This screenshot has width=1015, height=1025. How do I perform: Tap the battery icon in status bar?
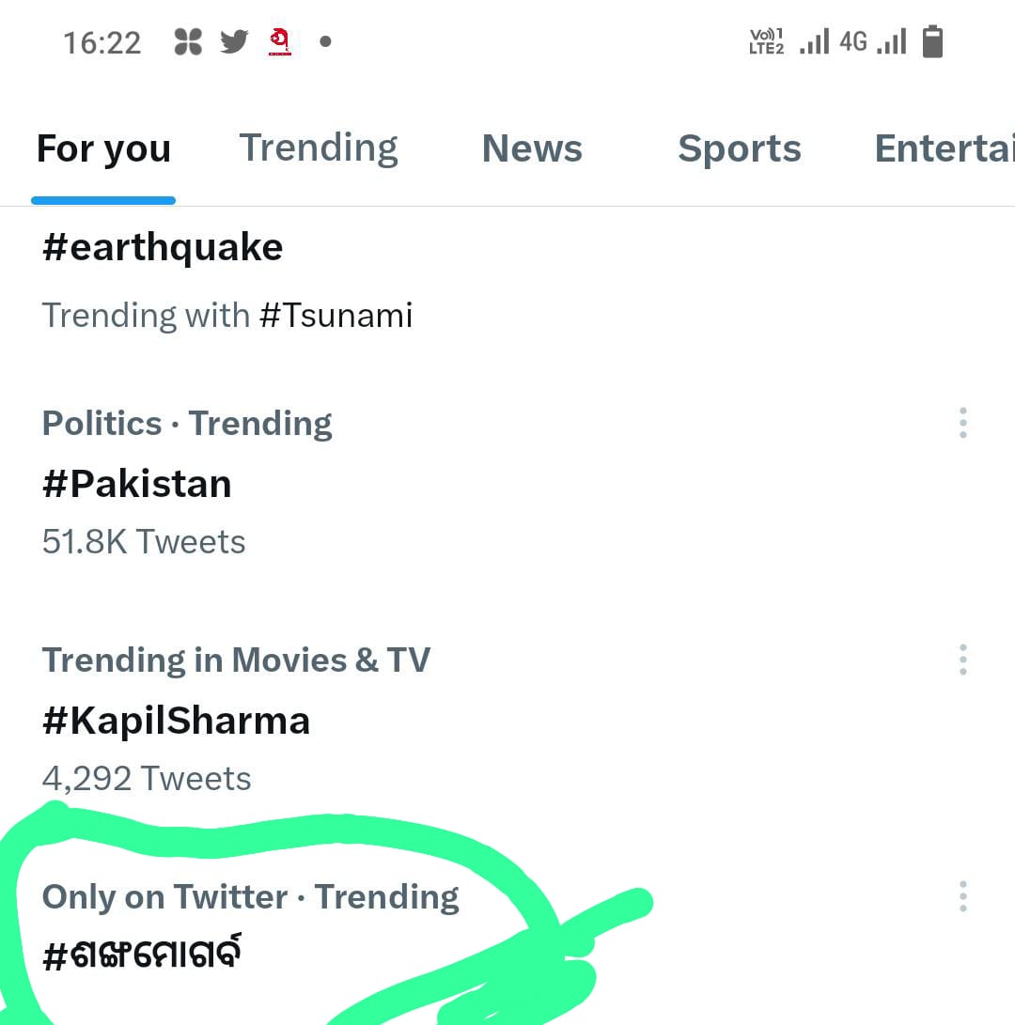pos(932,42)
